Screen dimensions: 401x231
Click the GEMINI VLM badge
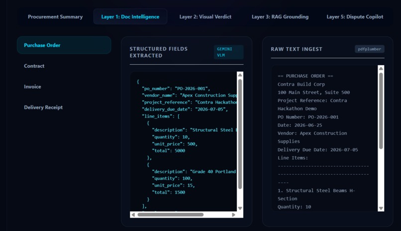coord(228,52)
